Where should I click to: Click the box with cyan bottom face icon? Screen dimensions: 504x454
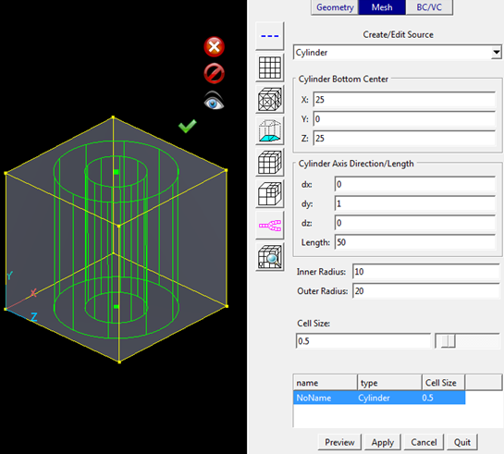click(x=270, y=130)
